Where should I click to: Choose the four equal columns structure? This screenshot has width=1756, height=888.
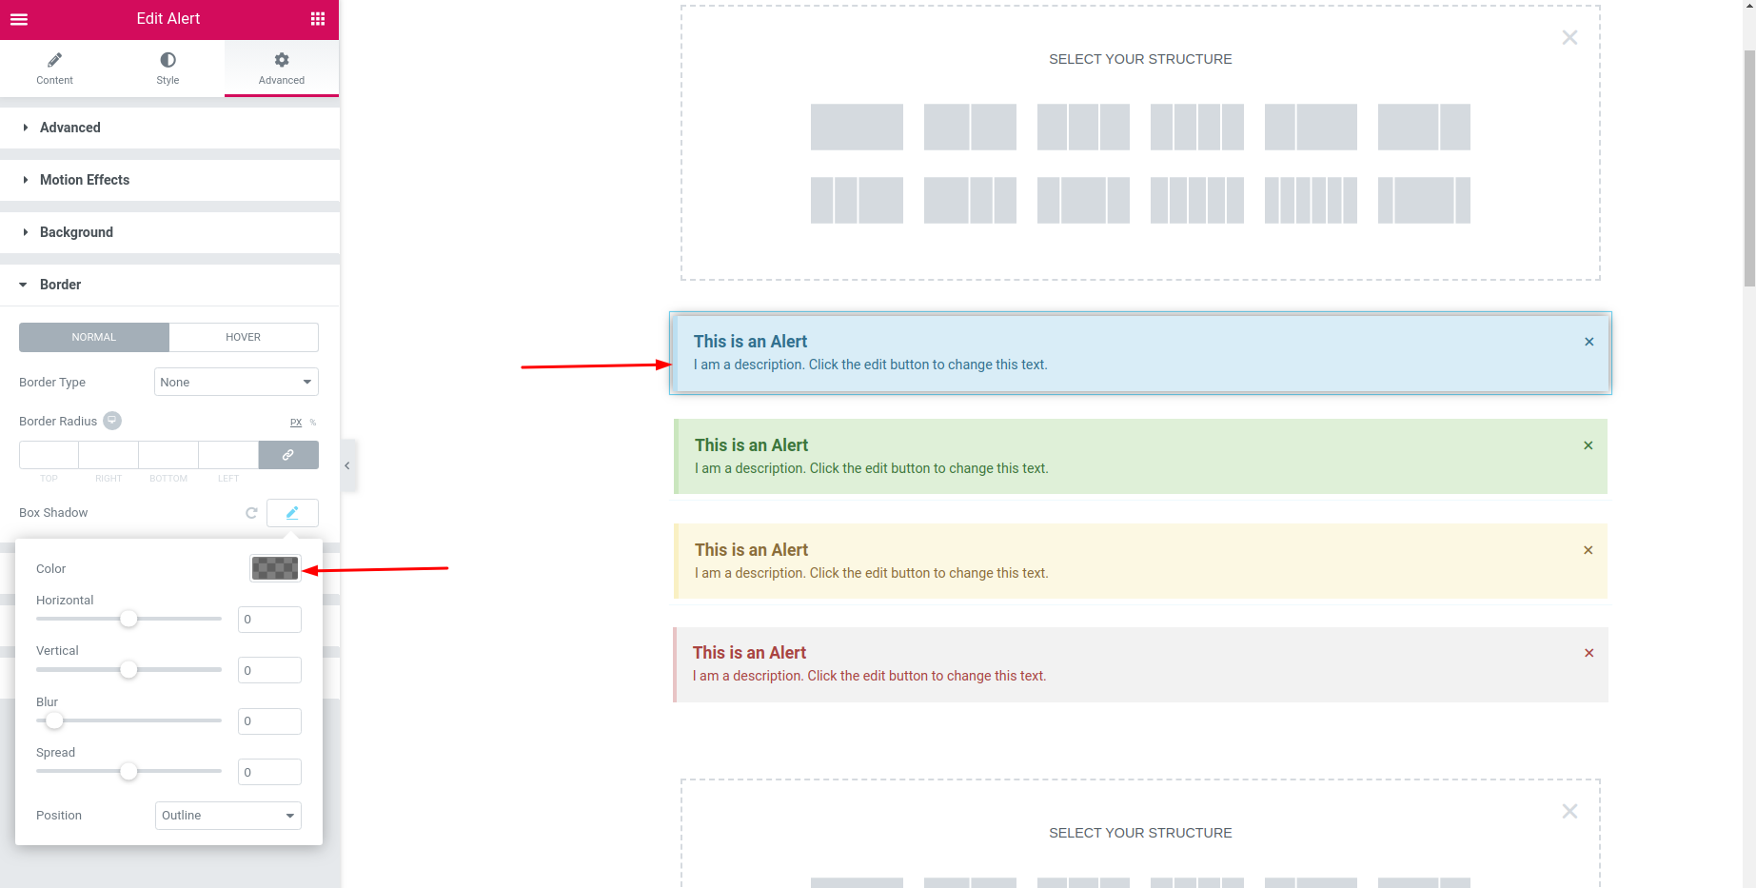pyautogui.click(x=1196, y=127)
